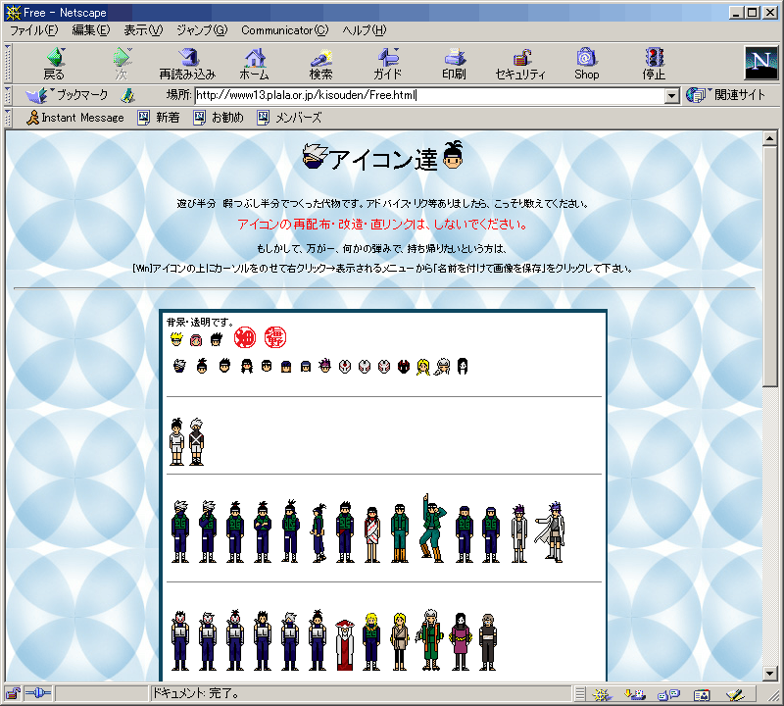The height and width of the screenshot is (706, 784).
Task: Click the white-haired figure in green robe
Action: tap(430, 640)
